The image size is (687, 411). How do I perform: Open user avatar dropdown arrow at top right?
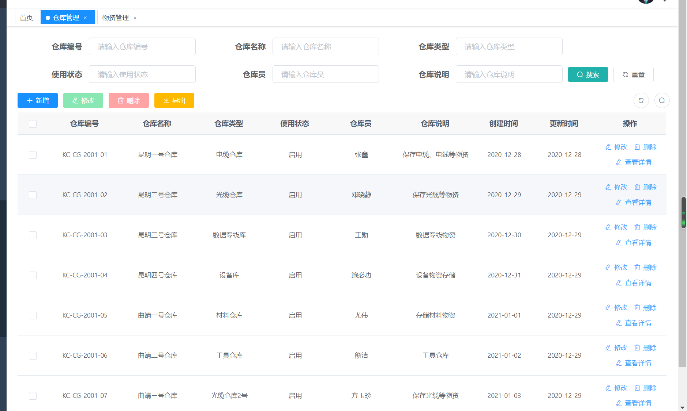point(665,1)
